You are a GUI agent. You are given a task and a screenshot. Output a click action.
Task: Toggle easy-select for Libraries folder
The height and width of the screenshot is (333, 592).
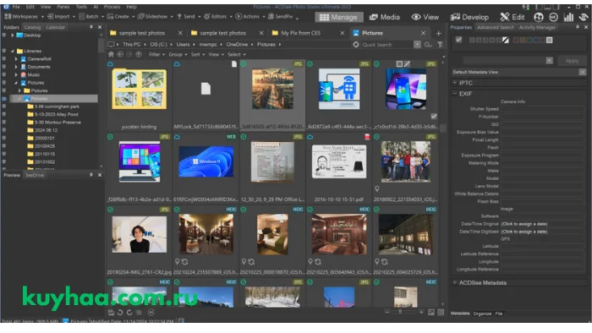point(3,51)
